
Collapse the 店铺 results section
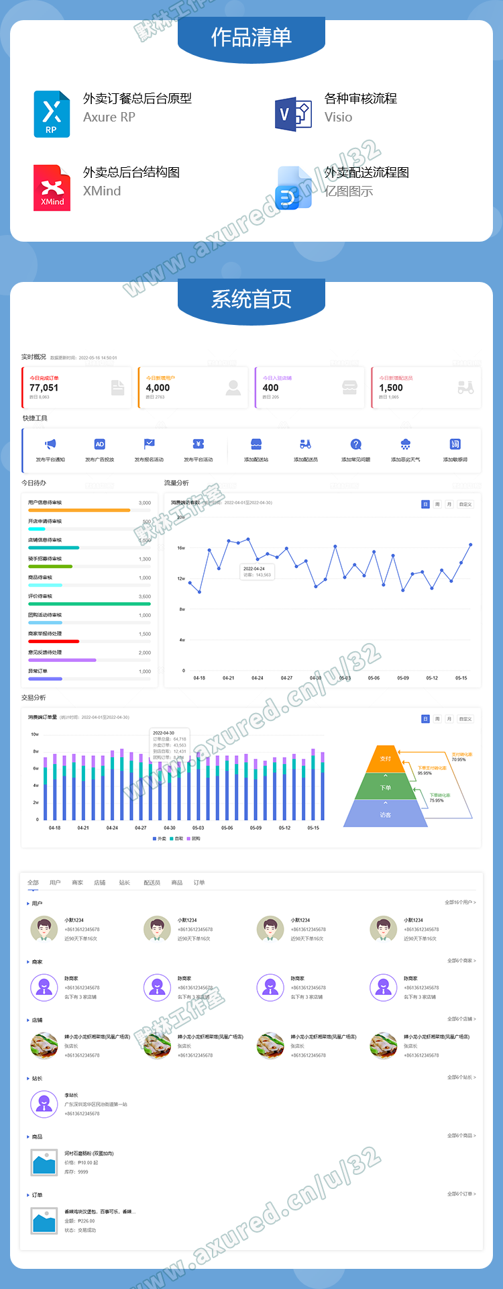(28, 1020)
